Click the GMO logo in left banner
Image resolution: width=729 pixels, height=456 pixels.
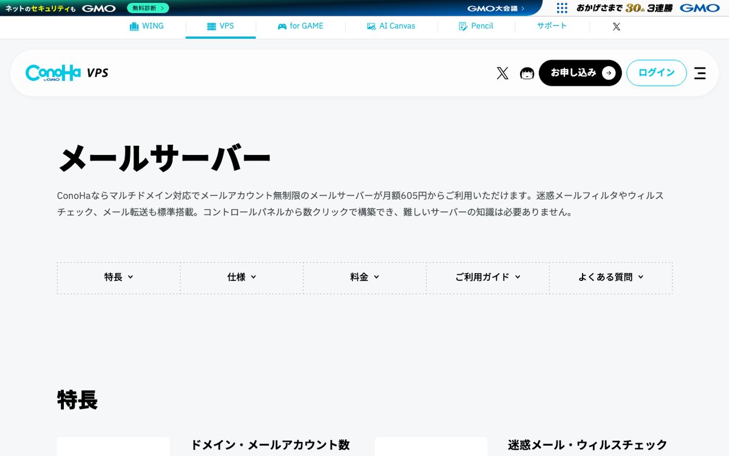tap(99, 9)
